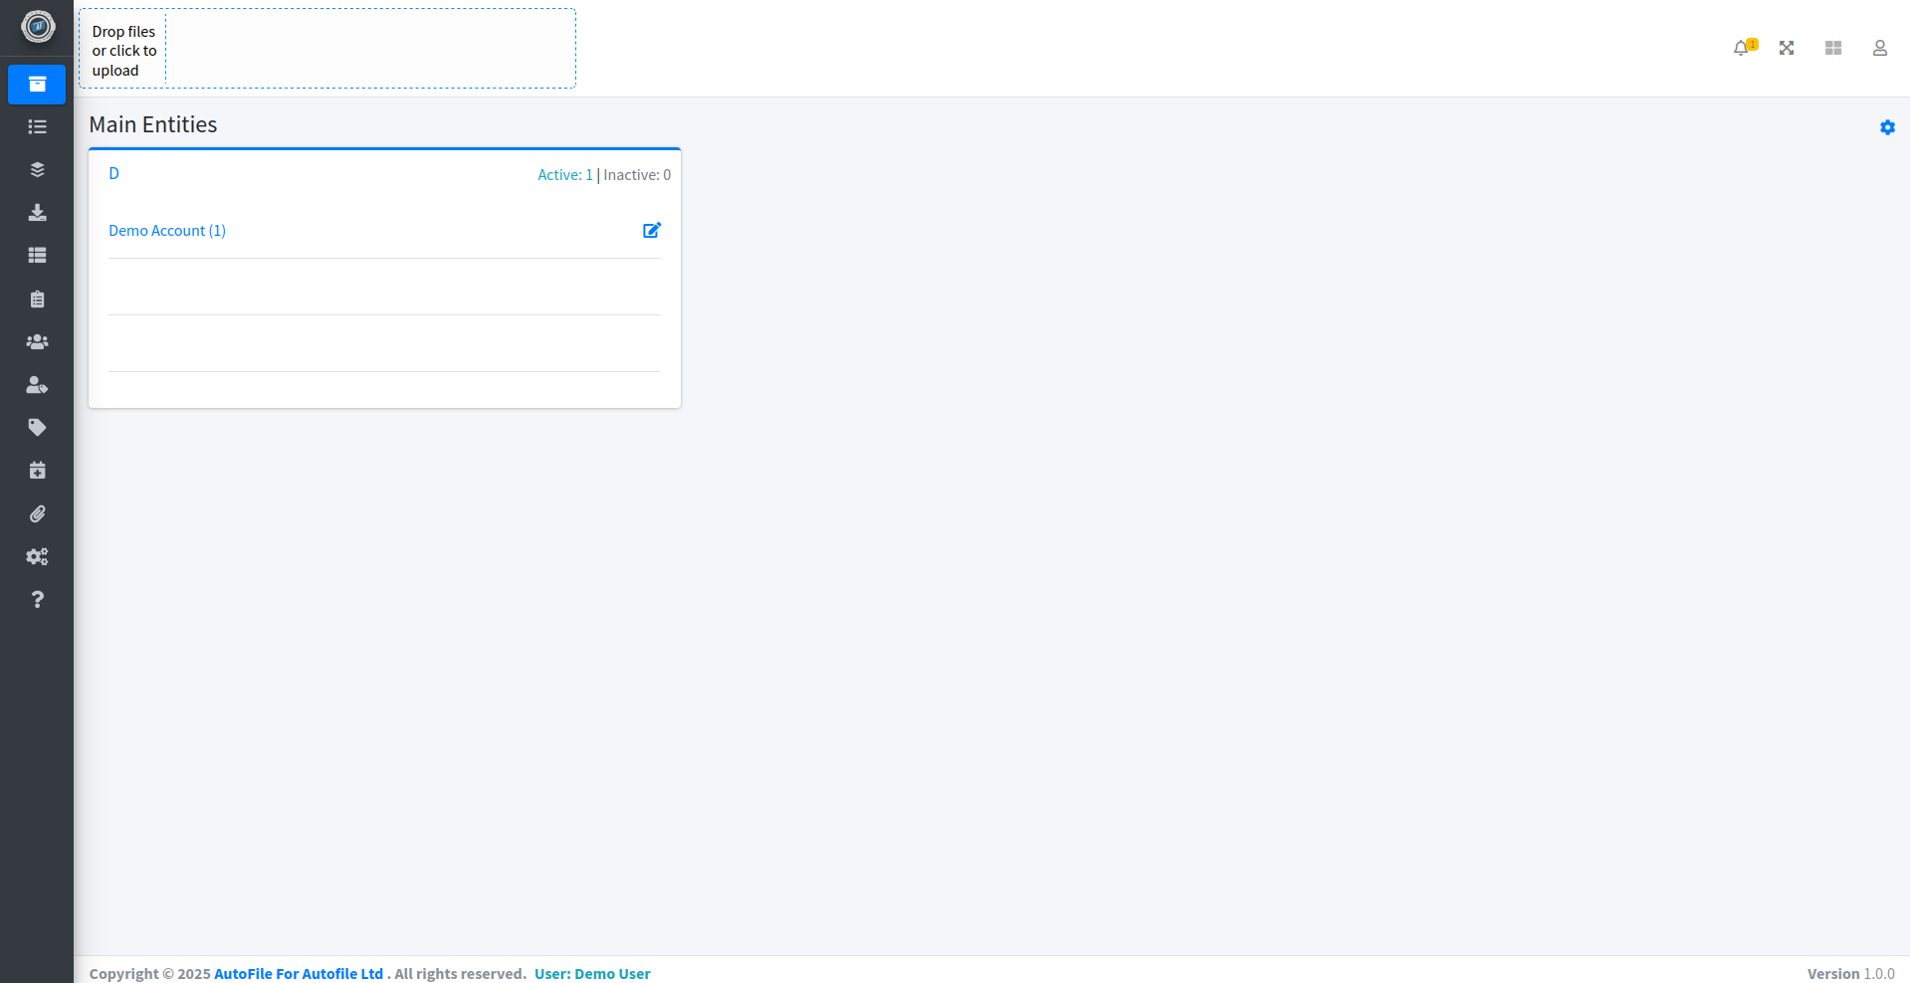Open the gears settings sidebar icon
Image resolution: width=1910 pixels, height=983 pixels.
(x=37, y=557)
